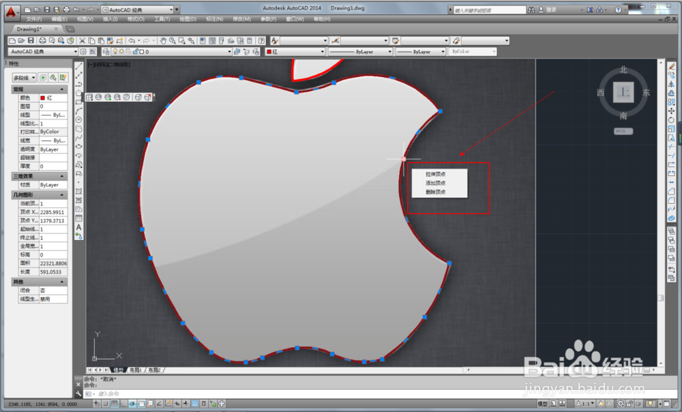Image resolution: width=682 pixels, height=412 pixels.
Task: Toggle PICKADD button in properties panel
Action: [43, 78]
